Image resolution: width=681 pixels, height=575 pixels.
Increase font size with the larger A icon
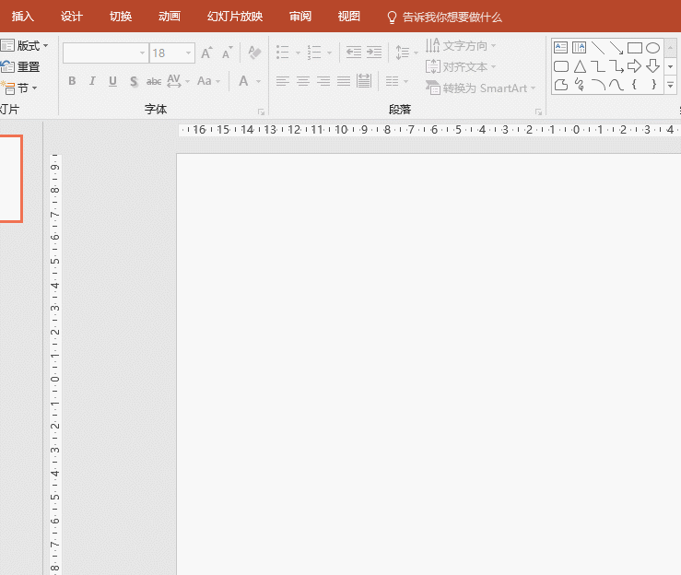click(206, 53)
